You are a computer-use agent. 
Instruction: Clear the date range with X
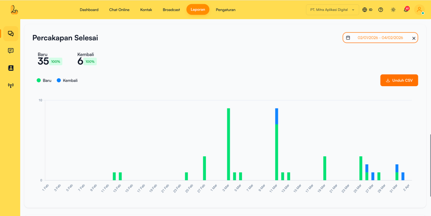pos(413,38)
